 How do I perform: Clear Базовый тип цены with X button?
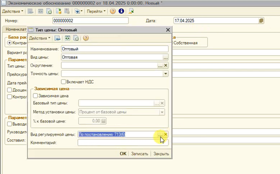tap(162, 103)
